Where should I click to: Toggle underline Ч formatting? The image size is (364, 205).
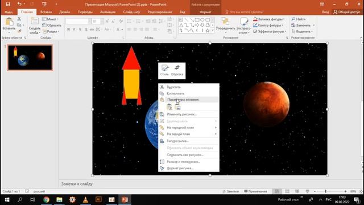80,29
